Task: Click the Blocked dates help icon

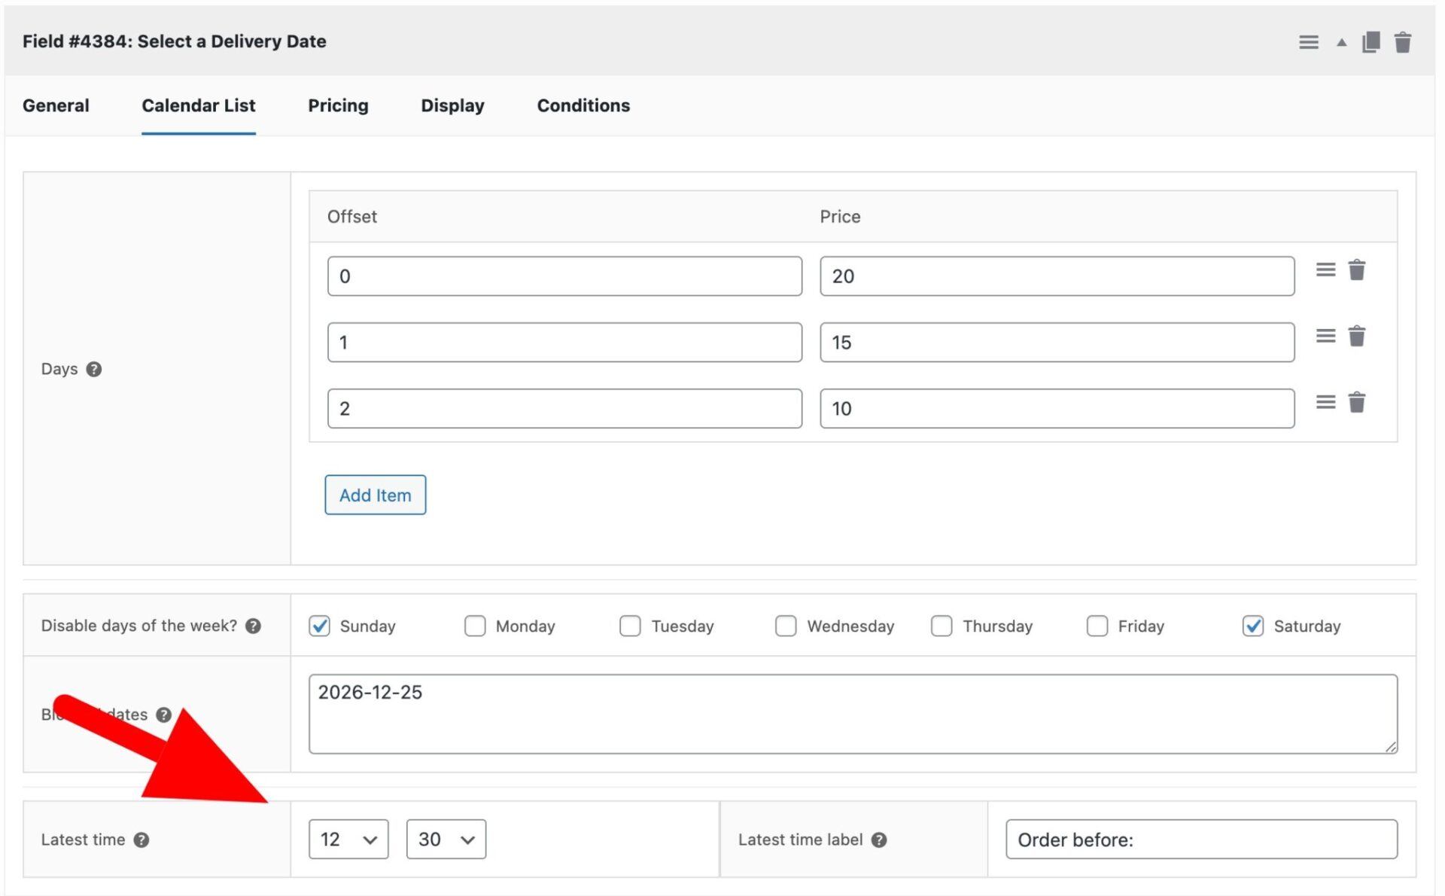Action: [x=164, y=715]
